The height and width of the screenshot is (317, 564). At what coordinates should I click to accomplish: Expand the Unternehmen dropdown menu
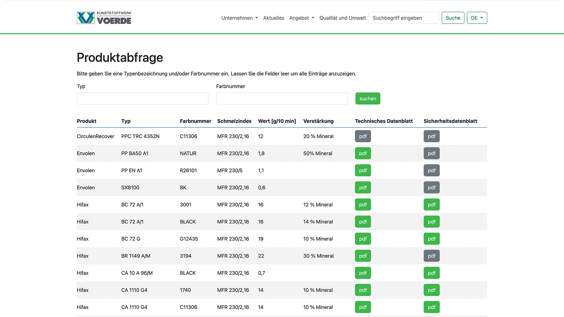(x=240, y=18)
